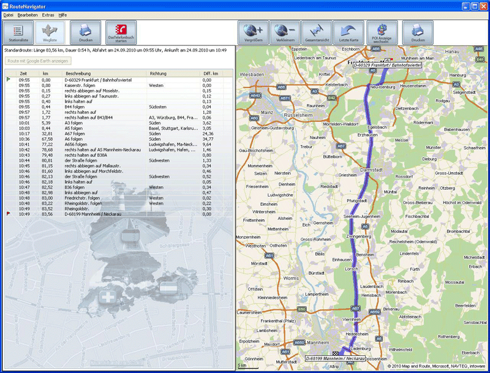
Task: Select the Frankfurt start label on map
Action: coord(388,66)
